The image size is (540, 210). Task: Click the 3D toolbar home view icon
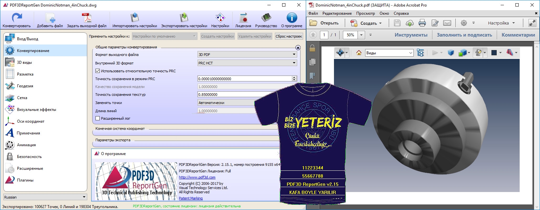[x=359, y=53]
